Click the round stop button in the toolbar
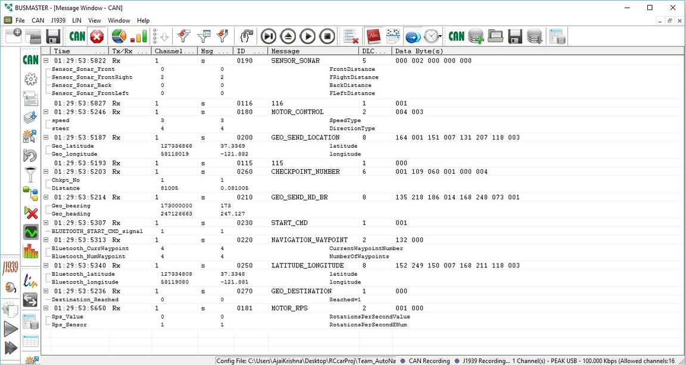The width and height of the screenshot is (686, 365). pyautogui.click(x=328, y=36)
